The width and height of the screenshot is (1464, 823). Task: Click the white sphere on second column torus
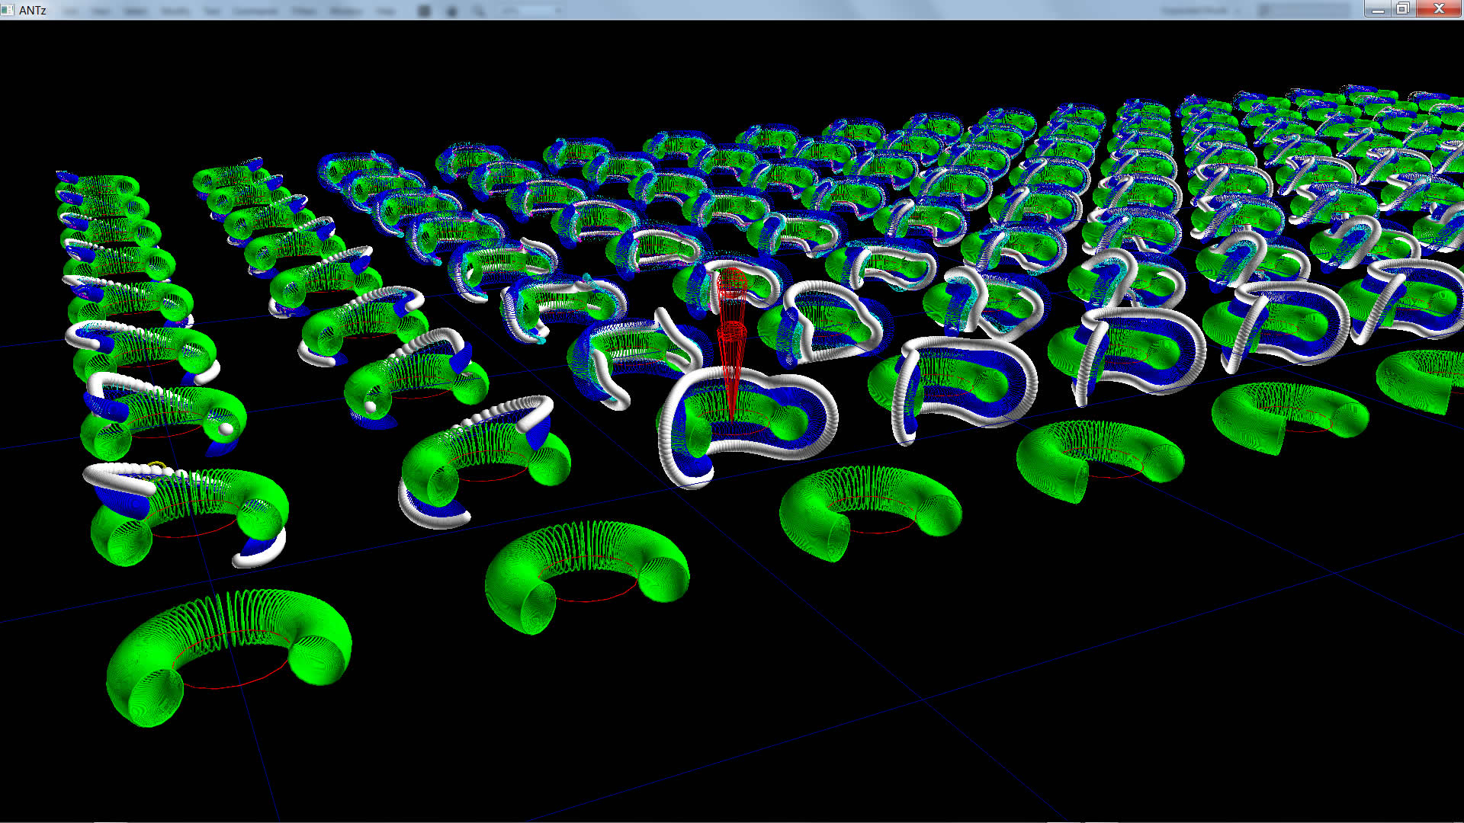tap(371, 407)
